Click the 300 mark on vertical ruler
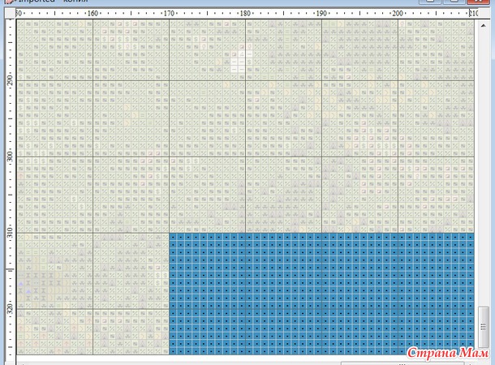Screen dimensions: 495x365 pos(10,157)
